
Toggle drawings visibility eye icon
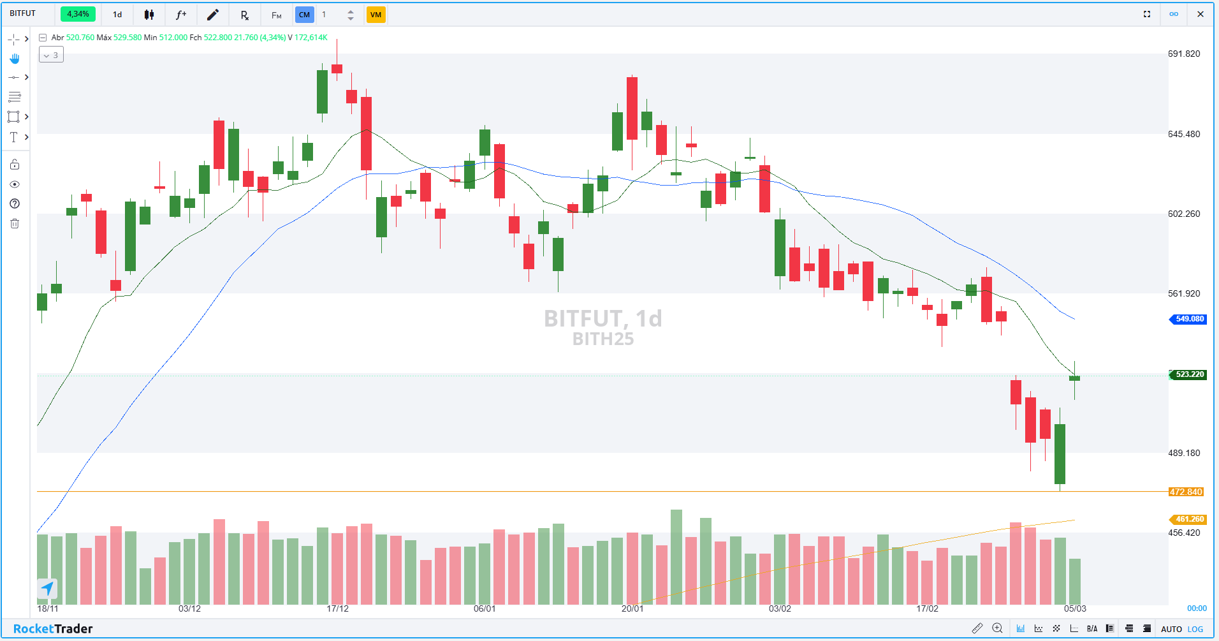[x=15, y=184]
